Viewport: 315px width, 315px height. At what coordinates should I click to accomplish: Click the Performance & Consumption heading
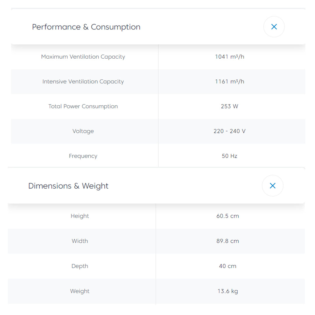(86, 27)
